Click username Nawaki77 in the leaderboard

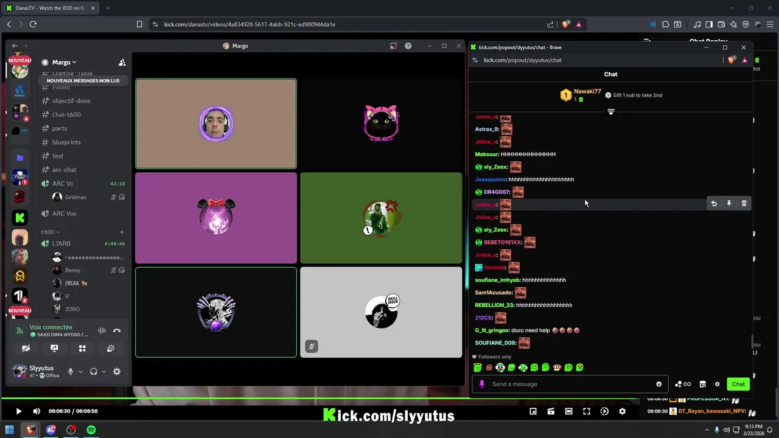click(x=587, y=92)
